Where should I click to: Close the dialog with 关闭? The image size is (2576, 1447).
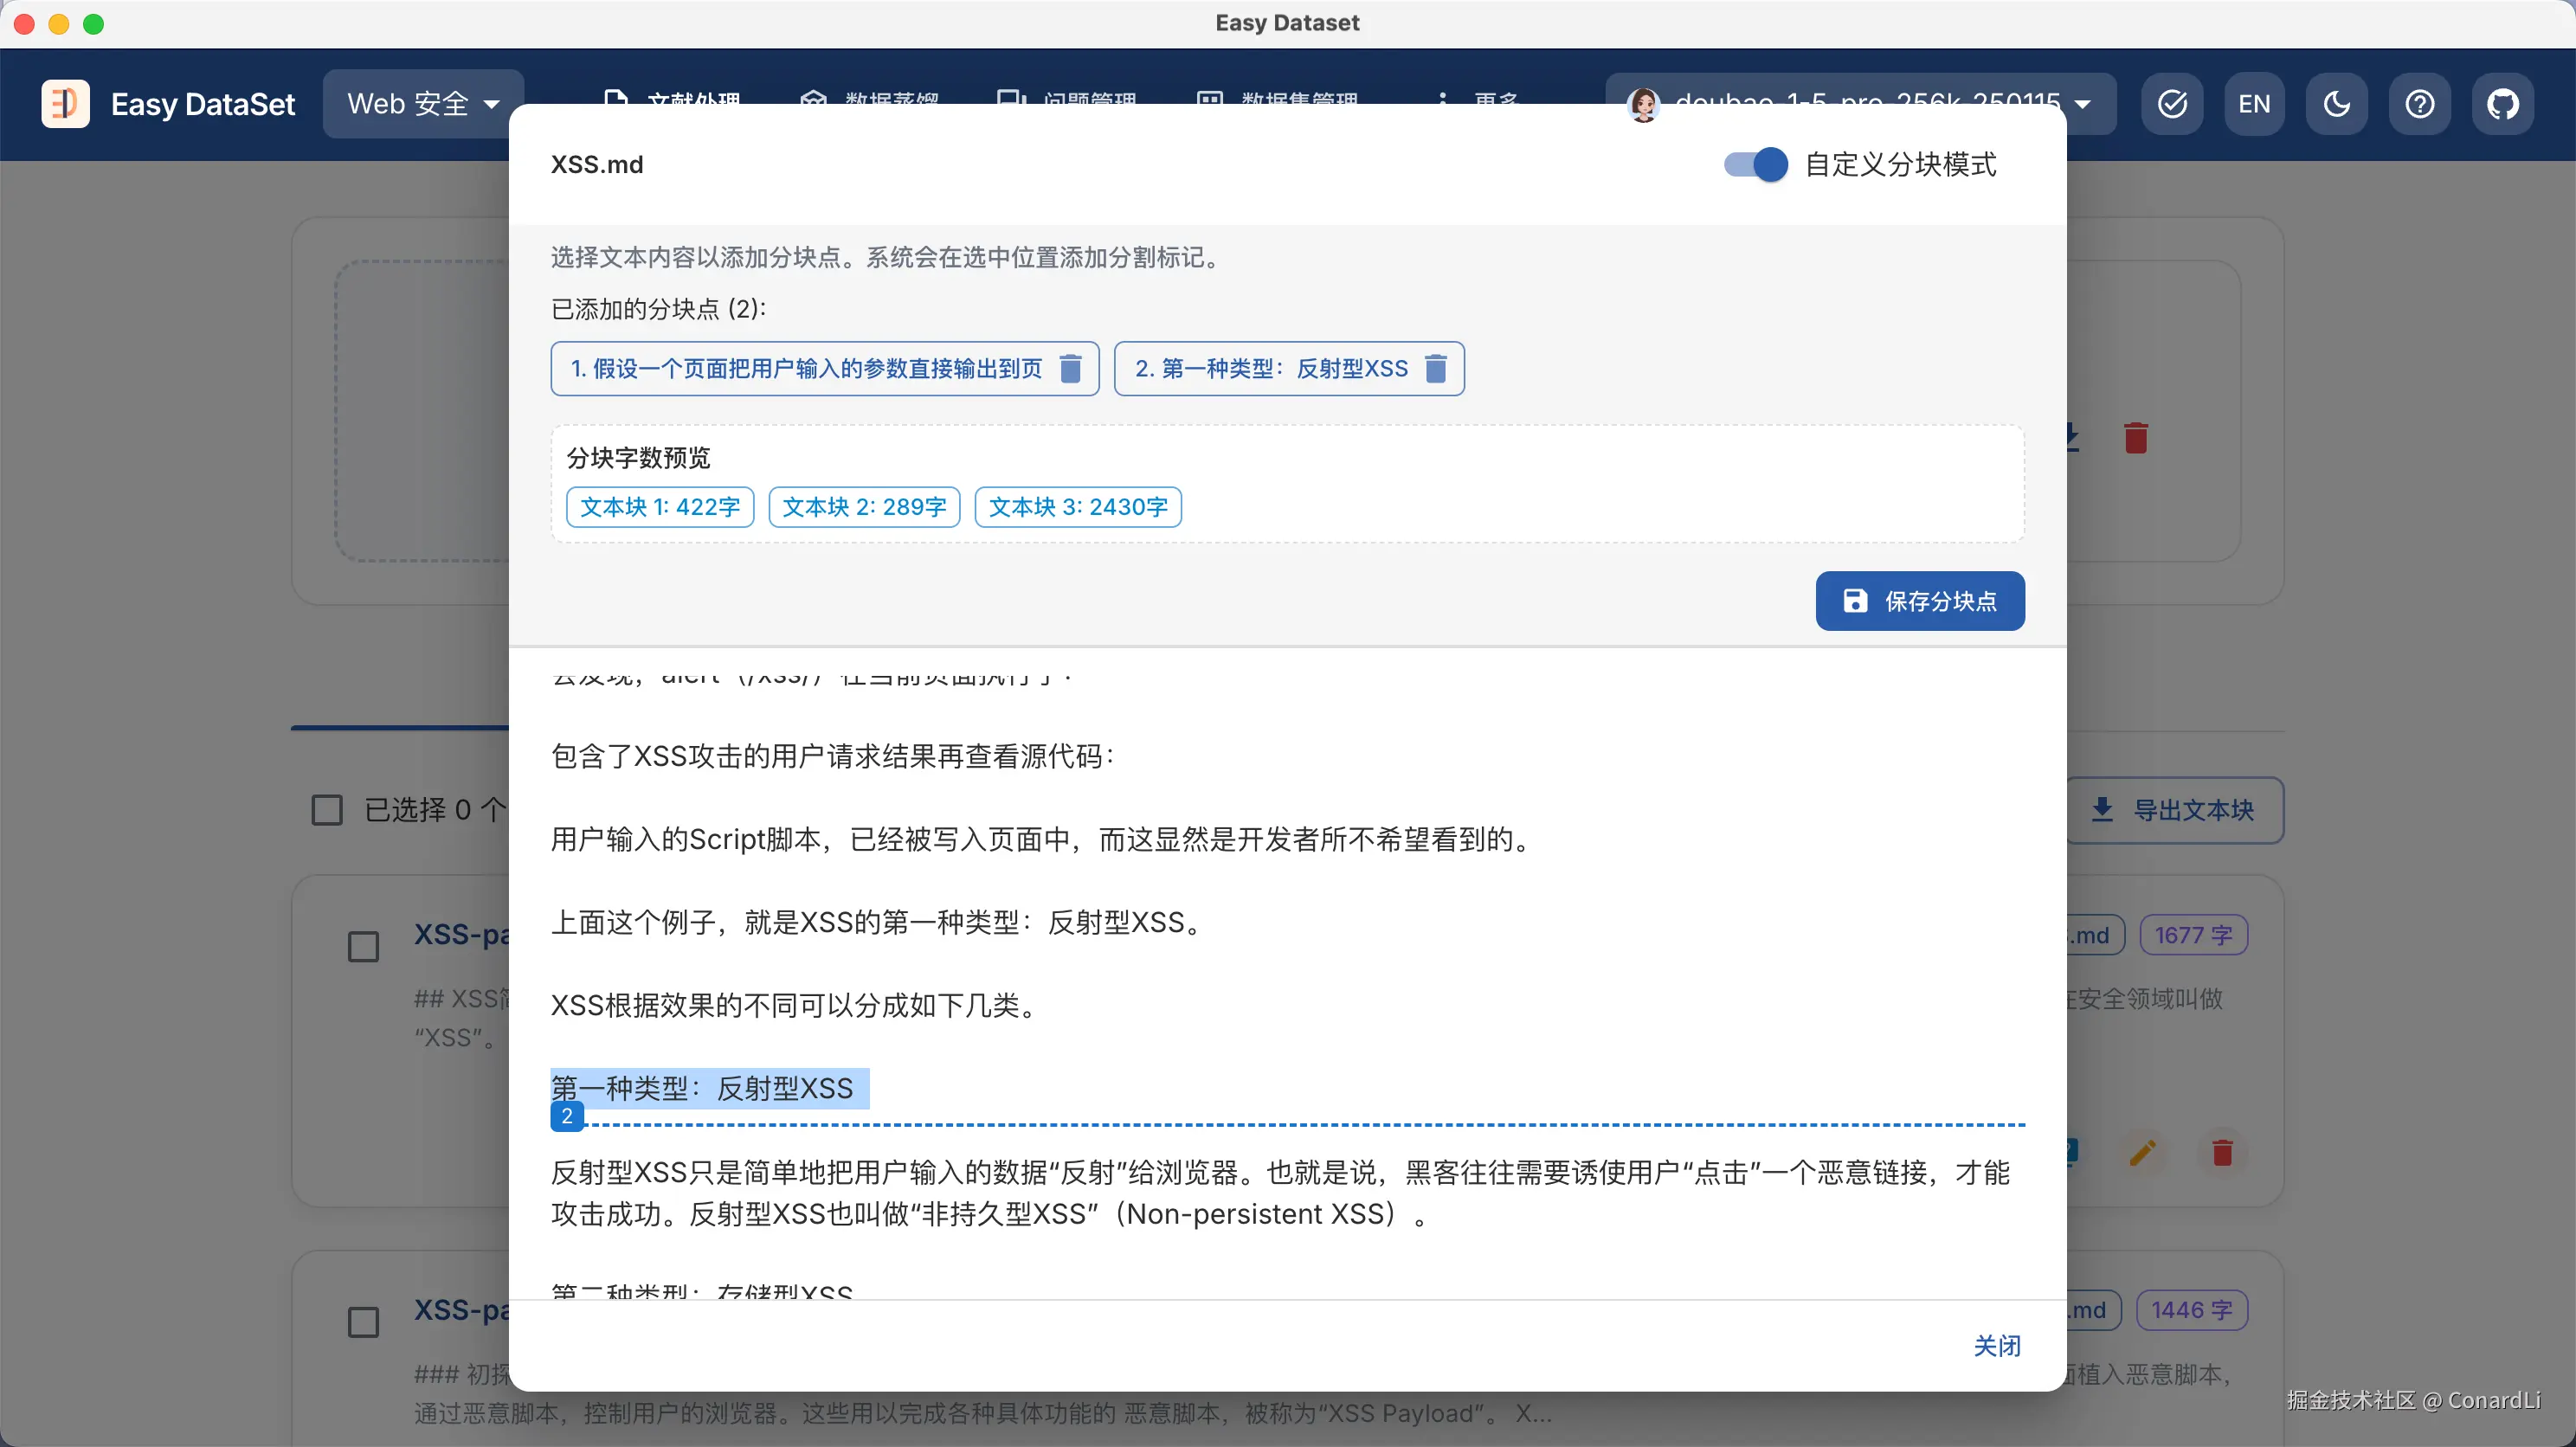click(1997, 1346)
